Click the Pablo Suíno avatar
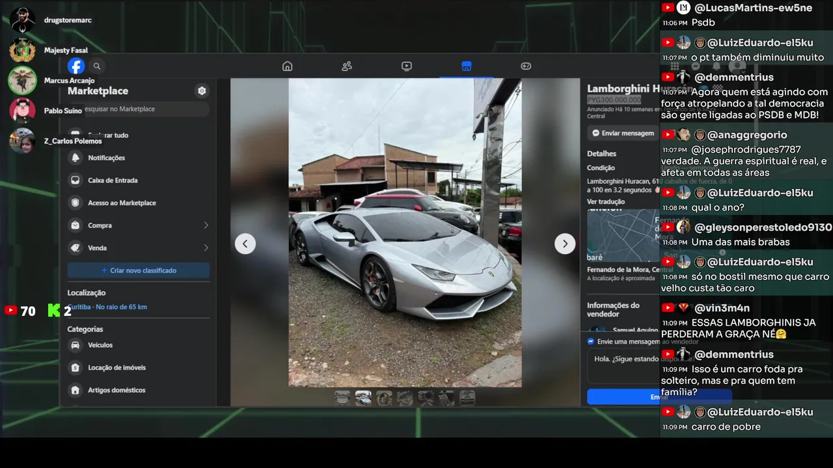 23,110
